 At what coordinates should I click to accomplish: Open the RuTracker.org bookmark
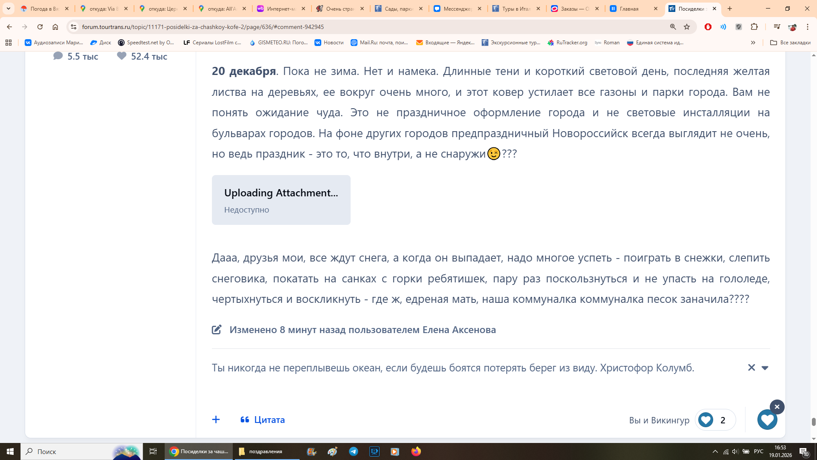[x=567, y=43]
